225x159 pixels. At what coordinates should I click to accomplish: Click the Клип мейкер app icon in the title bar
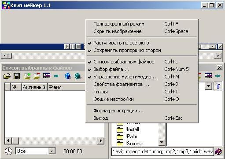[6, 5]
